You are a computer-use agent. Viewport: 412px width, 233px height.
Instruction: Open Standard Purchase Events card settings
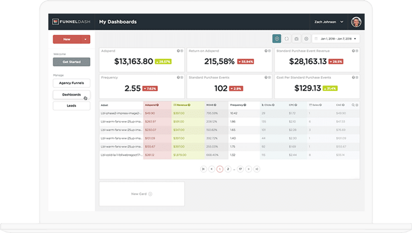click(x=270, y=78)
